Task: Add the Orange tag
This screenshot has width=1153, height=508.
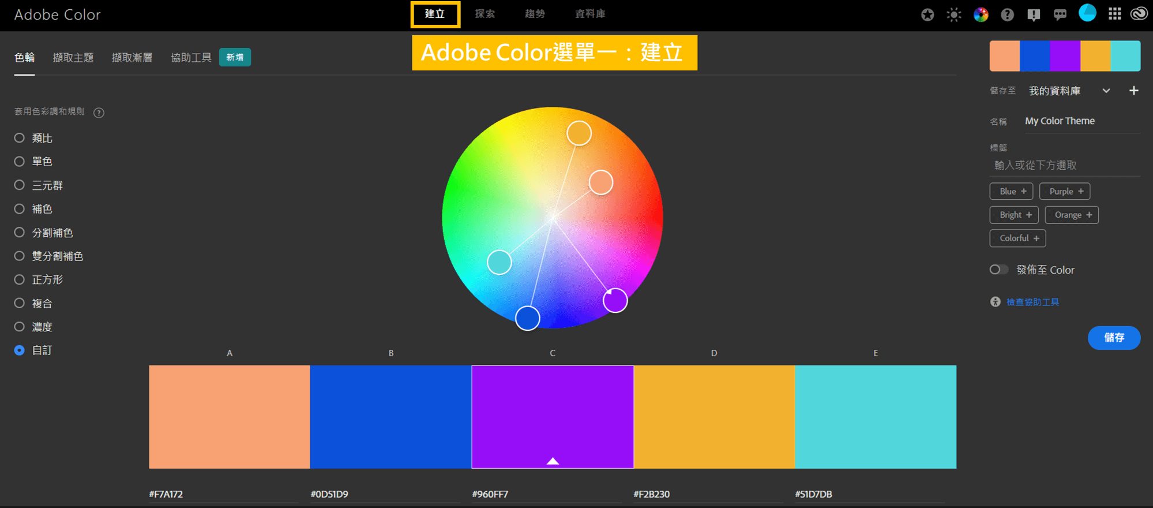Action: click(1072, 215)
